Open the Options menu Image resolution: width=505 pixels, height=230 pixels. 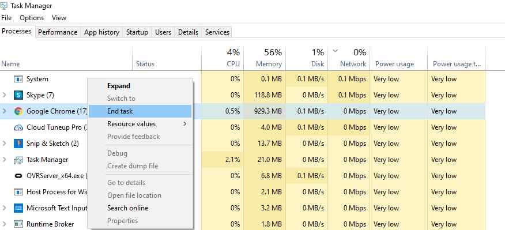pyautogui.click(x=32, y=18)
